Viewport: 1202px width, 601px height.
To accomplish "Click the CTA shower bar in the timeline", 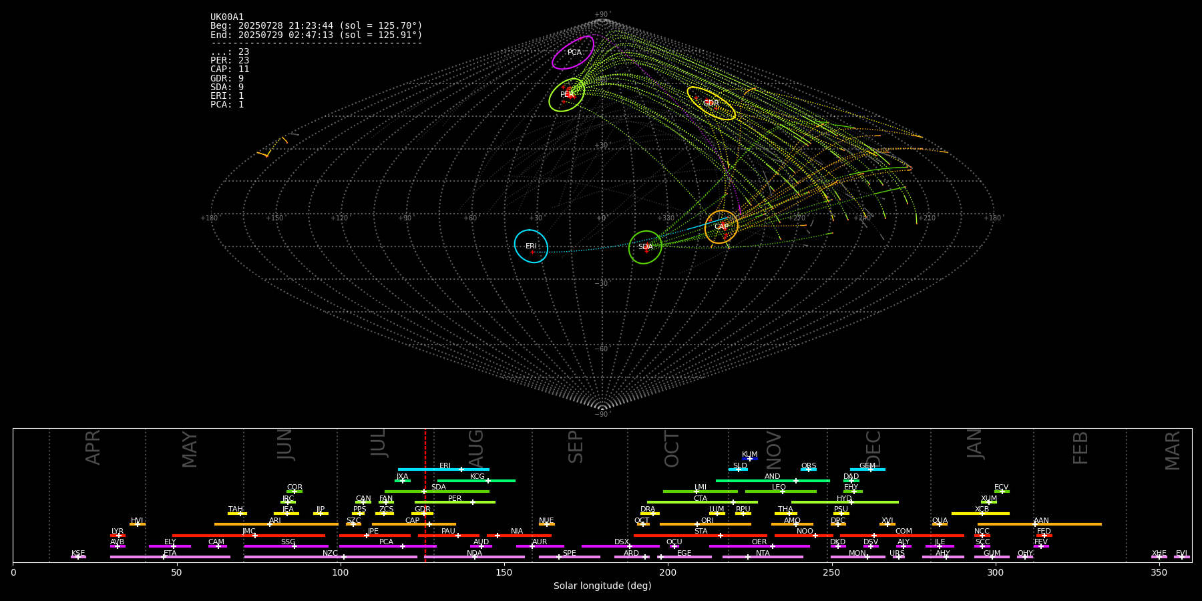I will 703,502.
